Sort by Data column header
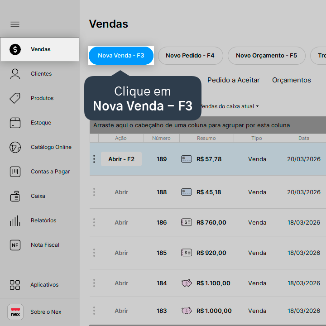This screenshot has height=326, width=326. coord(304,138)
